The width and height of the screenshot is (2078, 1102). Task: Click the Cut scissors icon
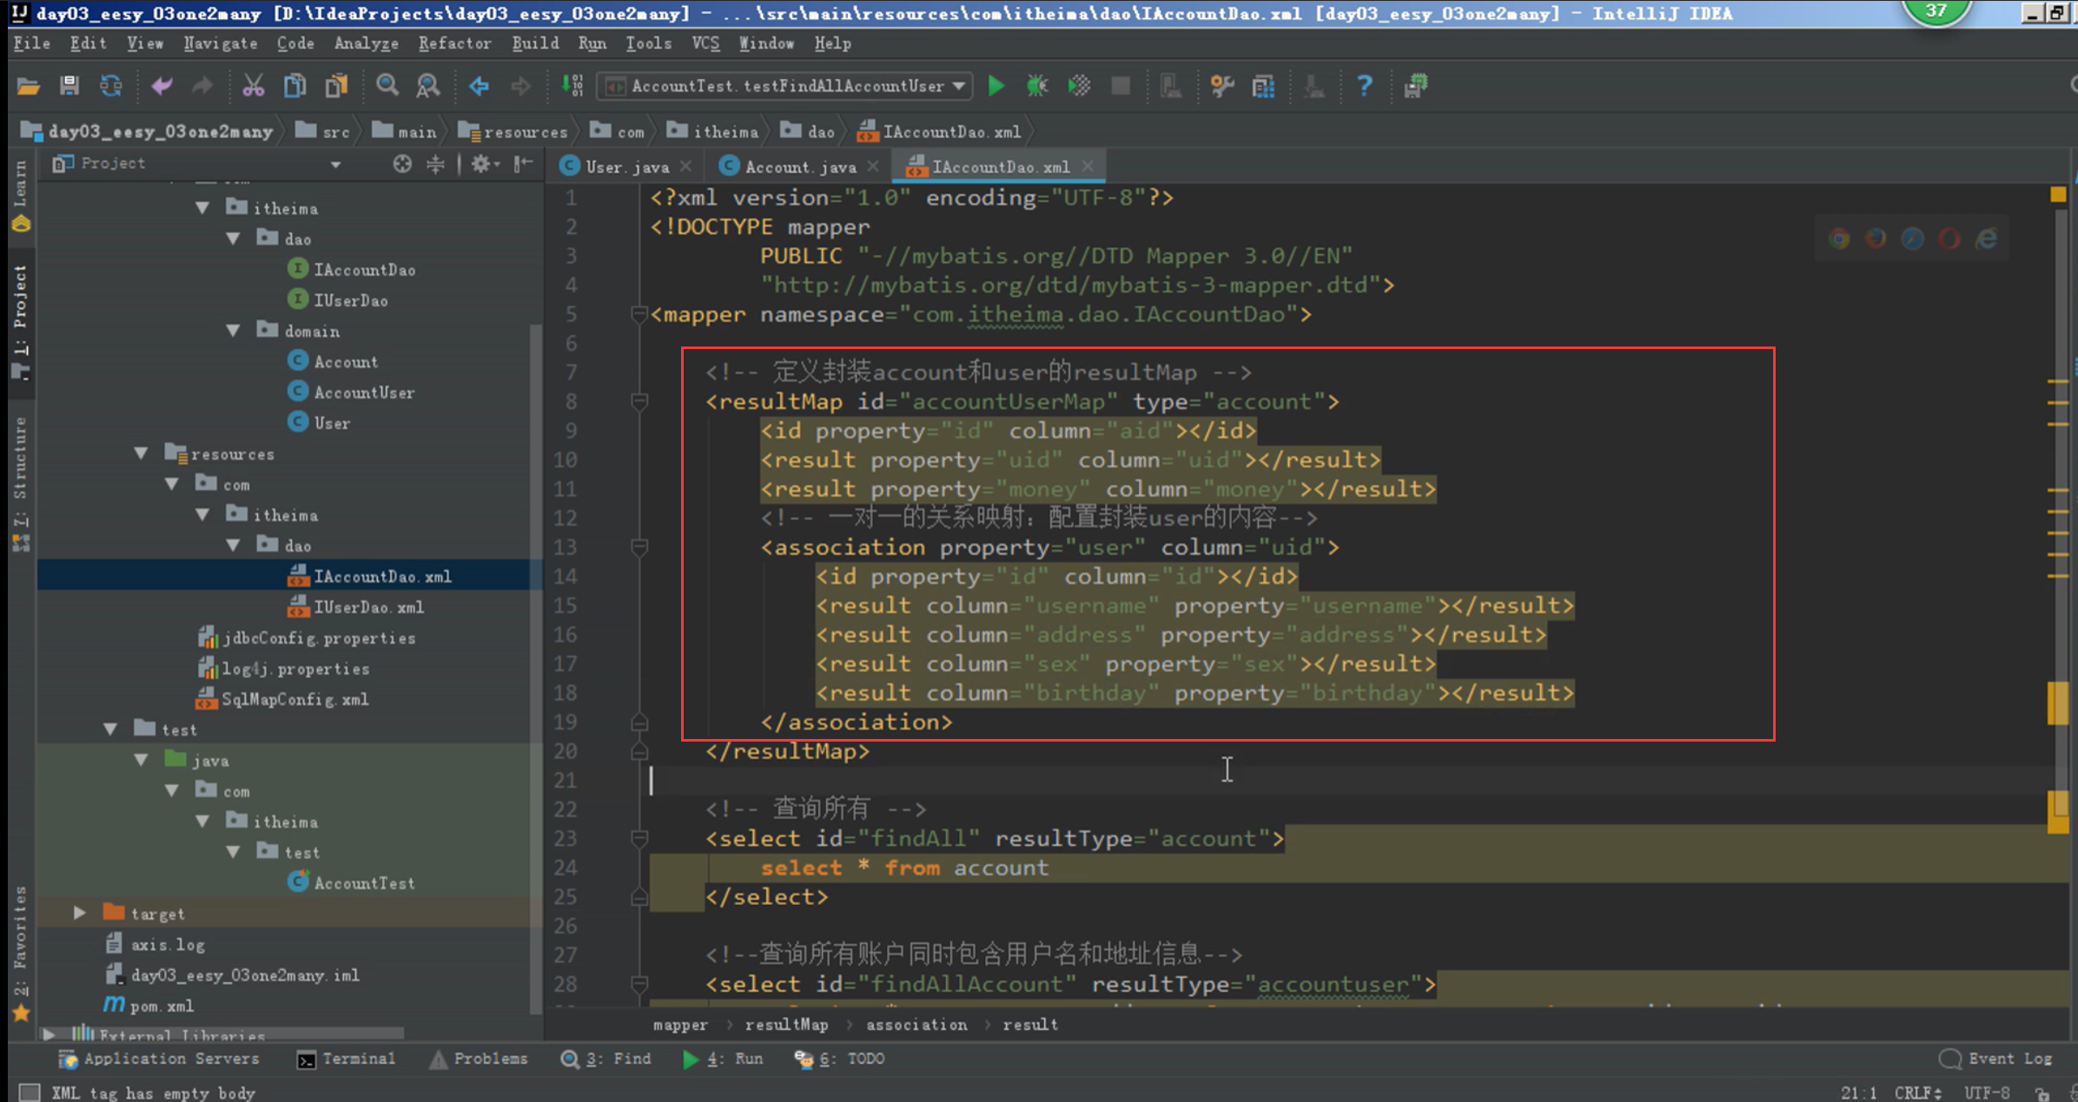[253, 86]
